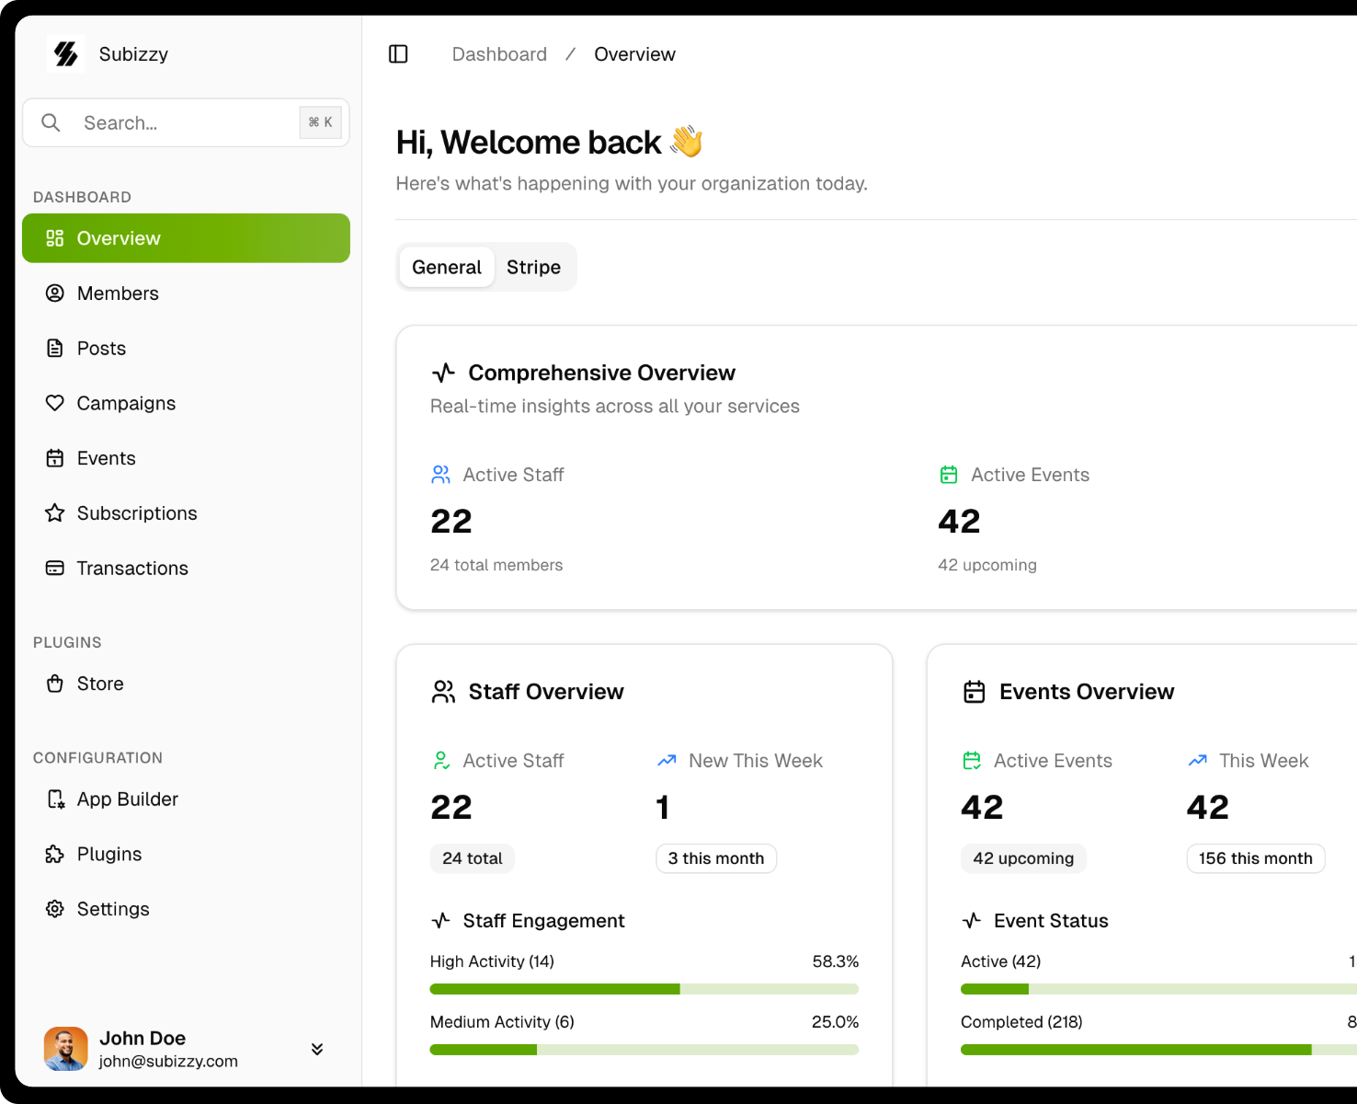Open Subscriptions via the star icon

point(54,512)
